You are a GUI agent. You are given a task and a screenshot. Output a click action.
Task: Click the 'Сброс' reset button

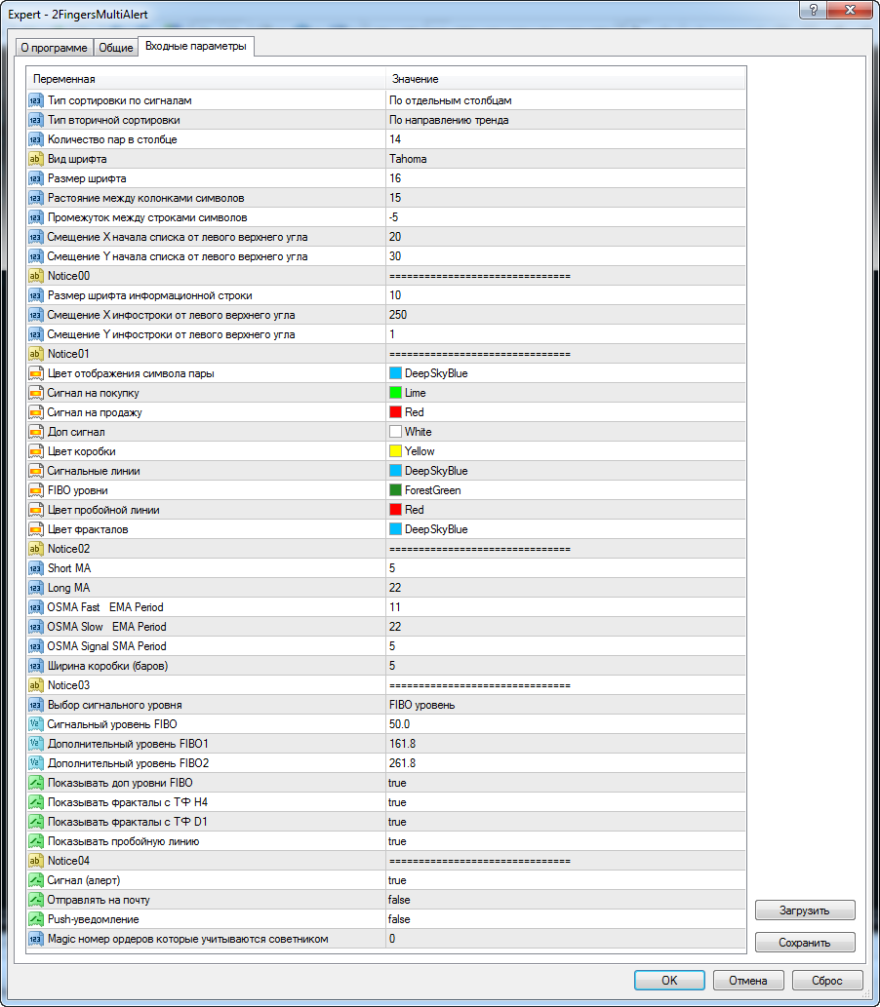[827, 981]
